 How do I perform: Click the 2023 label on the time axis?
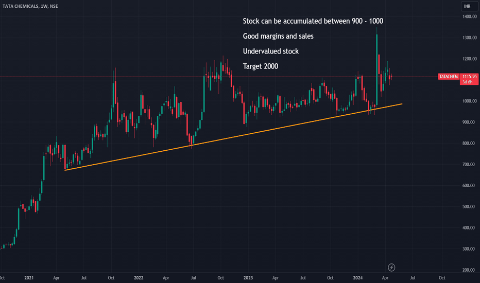click(248, 278)
